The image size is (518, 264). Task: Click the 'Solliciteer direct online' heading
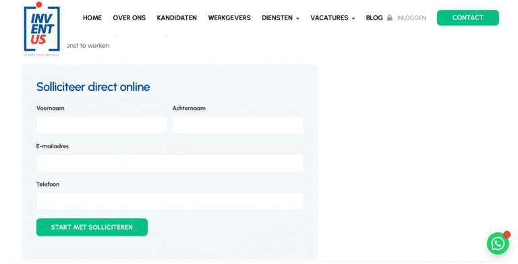pos(93,87)
